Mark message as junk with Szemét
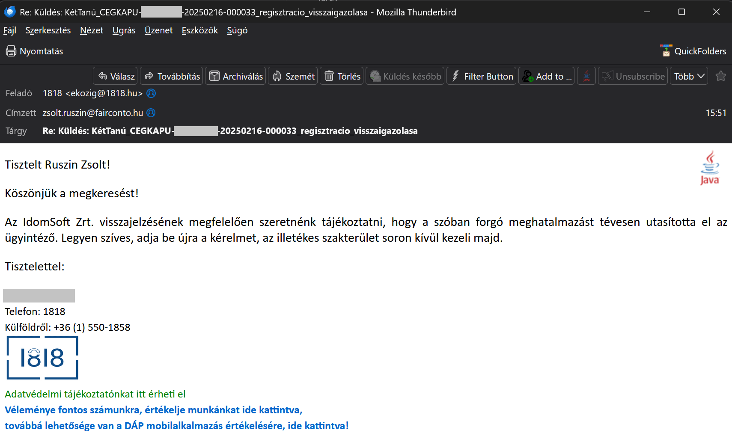Viewport: 732px width, 433px height. point(293,76)
